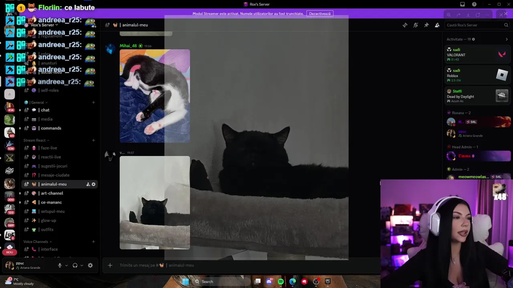
Task: Open the media channel
Action: [x=59, y=119]
